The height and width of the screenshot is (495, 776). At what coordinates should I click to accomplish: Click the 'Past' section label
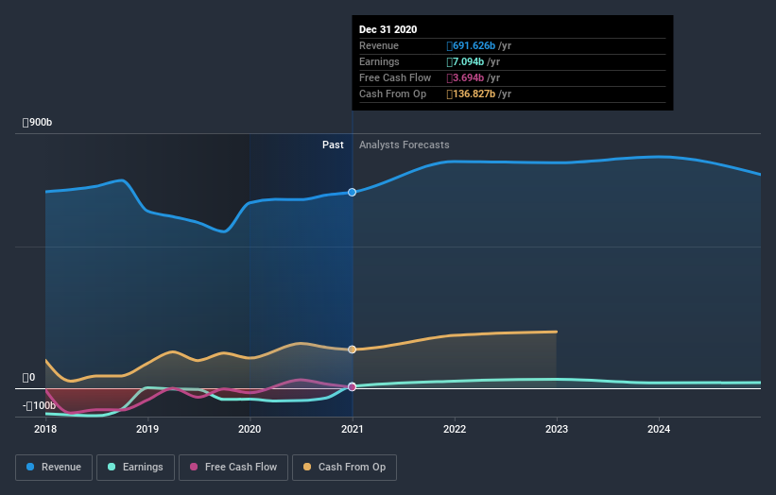(333, 145)
